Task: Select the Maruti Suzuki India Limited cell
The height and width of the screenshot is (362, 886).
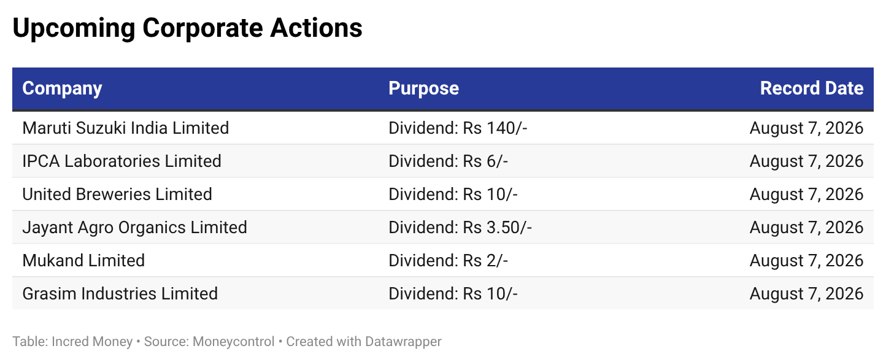Action: tap(125, 128)
